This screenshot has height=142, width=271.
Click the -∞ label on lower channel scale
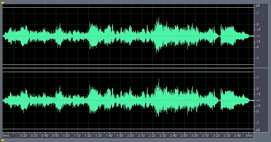pyautogui.click(x=258, y=101)
